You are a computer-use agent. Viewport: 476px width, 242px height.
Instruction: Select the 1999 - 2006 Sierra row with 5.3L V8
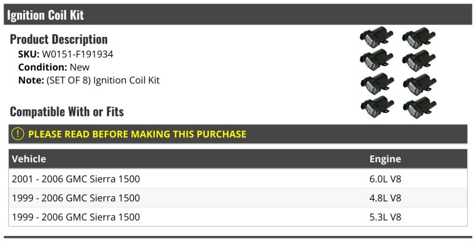[x=238, y=217]
